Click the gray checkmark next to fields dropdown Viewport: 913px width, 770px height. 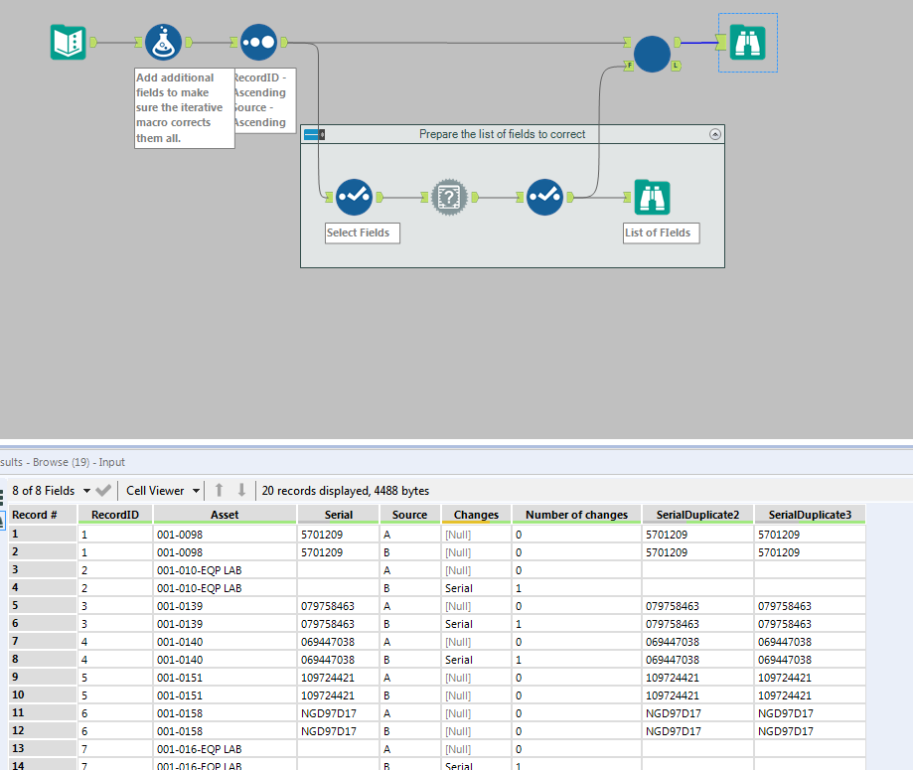pyautogui.click(x=104, y=490)
